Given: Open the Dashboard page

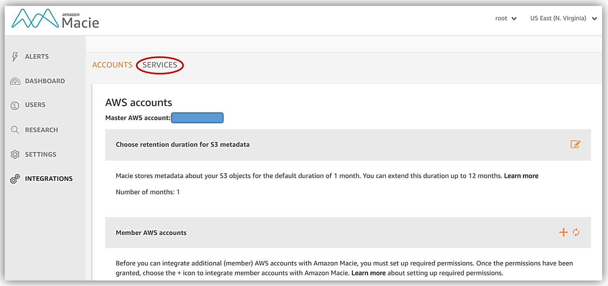Looking at the screenshot, I should [45, 81].
